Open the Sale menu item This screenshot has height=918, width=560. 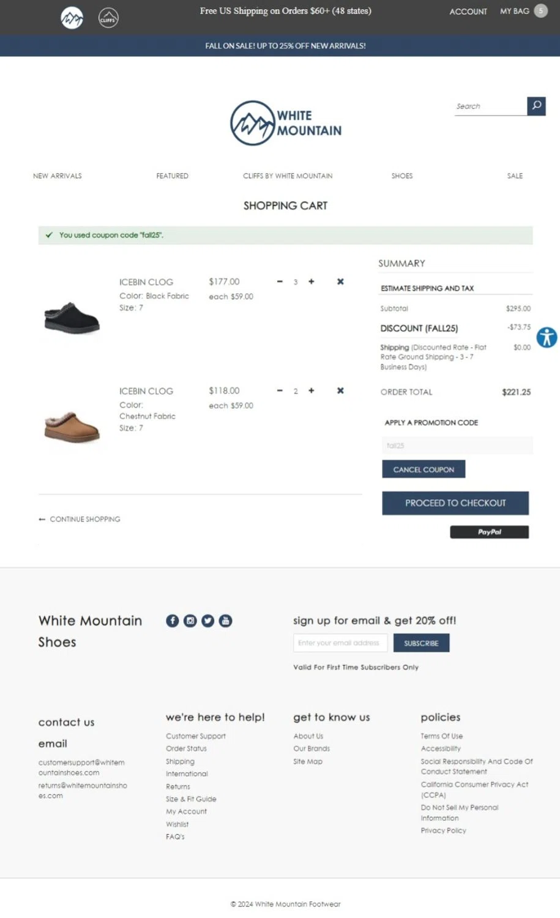click(x=515, y=176)
